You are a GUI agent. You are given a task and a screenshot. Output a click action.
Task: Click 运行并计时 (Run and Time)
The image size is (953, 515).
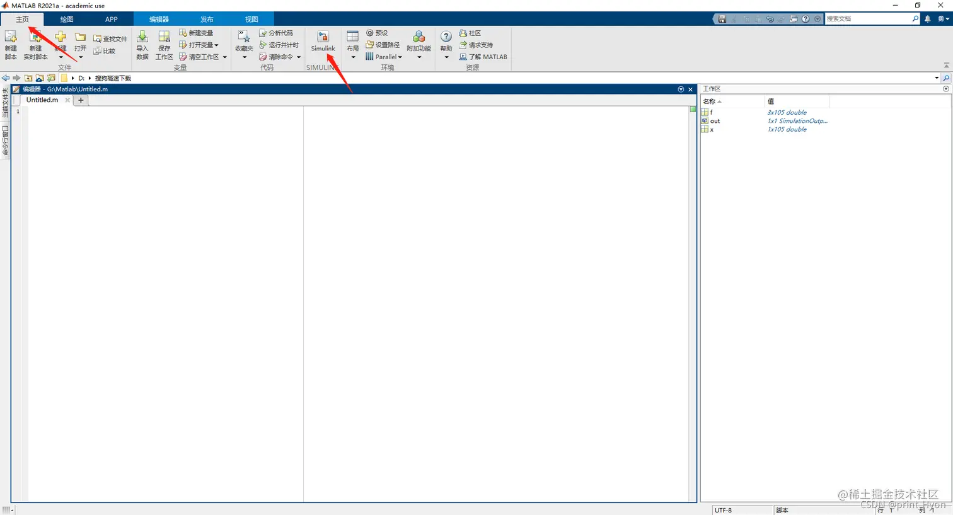(279, 45)
